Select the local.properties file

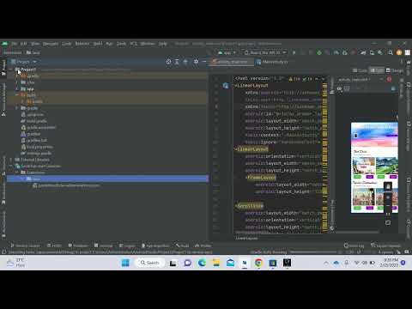37,147
